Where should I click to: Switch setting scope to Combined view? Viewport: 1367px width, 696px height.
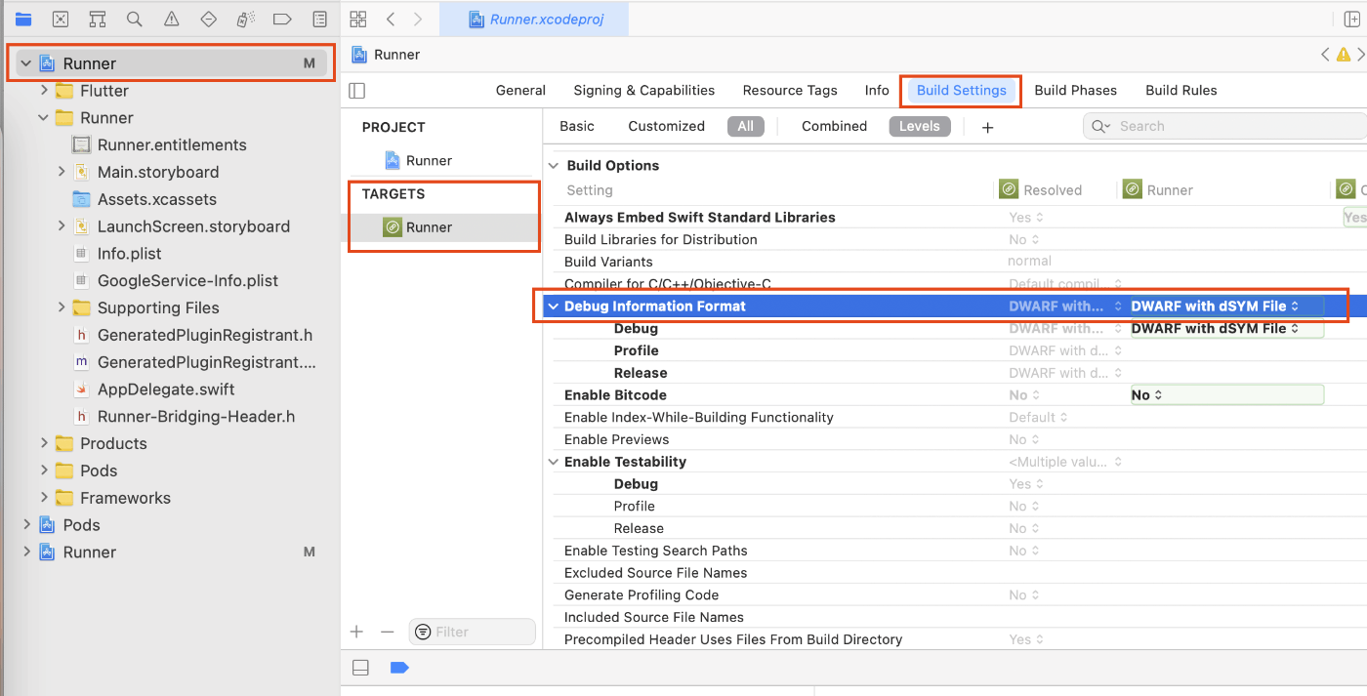[834, 126]
